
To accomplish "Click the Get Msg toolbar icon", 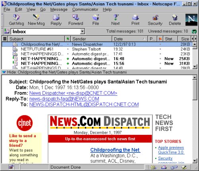I will tap(16, 20).
